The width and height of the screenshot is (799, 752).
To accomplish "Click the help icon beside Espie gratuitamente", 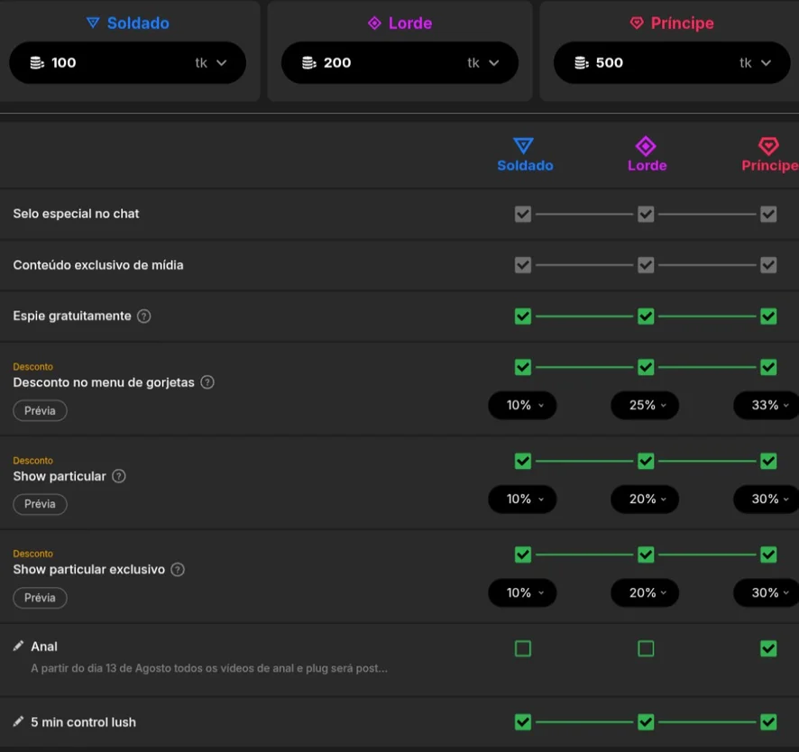I will (143, 316).
